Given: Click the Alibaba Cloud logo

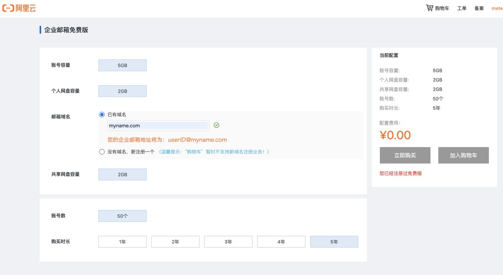Looking at the screenshot, I should click(x=20, y=8).
